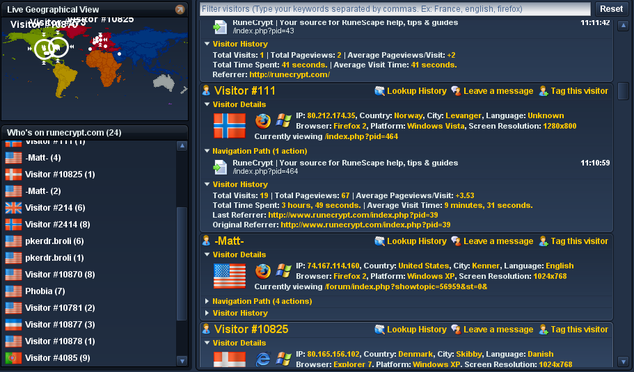Click the Lookup History icon for Visitor #10825

pyautogui.click(x=380, y=329)
